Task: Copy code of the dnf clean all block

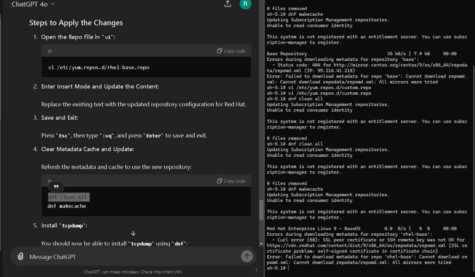Action: (x=231, y=181)
